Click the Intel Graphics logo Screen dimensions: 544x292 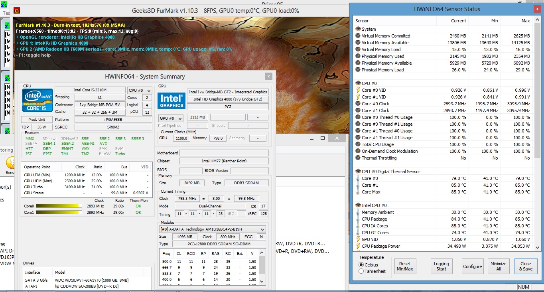click(x=171, y=100)
